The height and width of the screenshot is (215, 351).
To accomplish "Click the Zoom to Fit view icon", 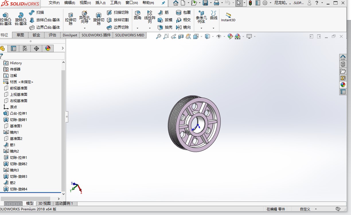I will (158, 36).
